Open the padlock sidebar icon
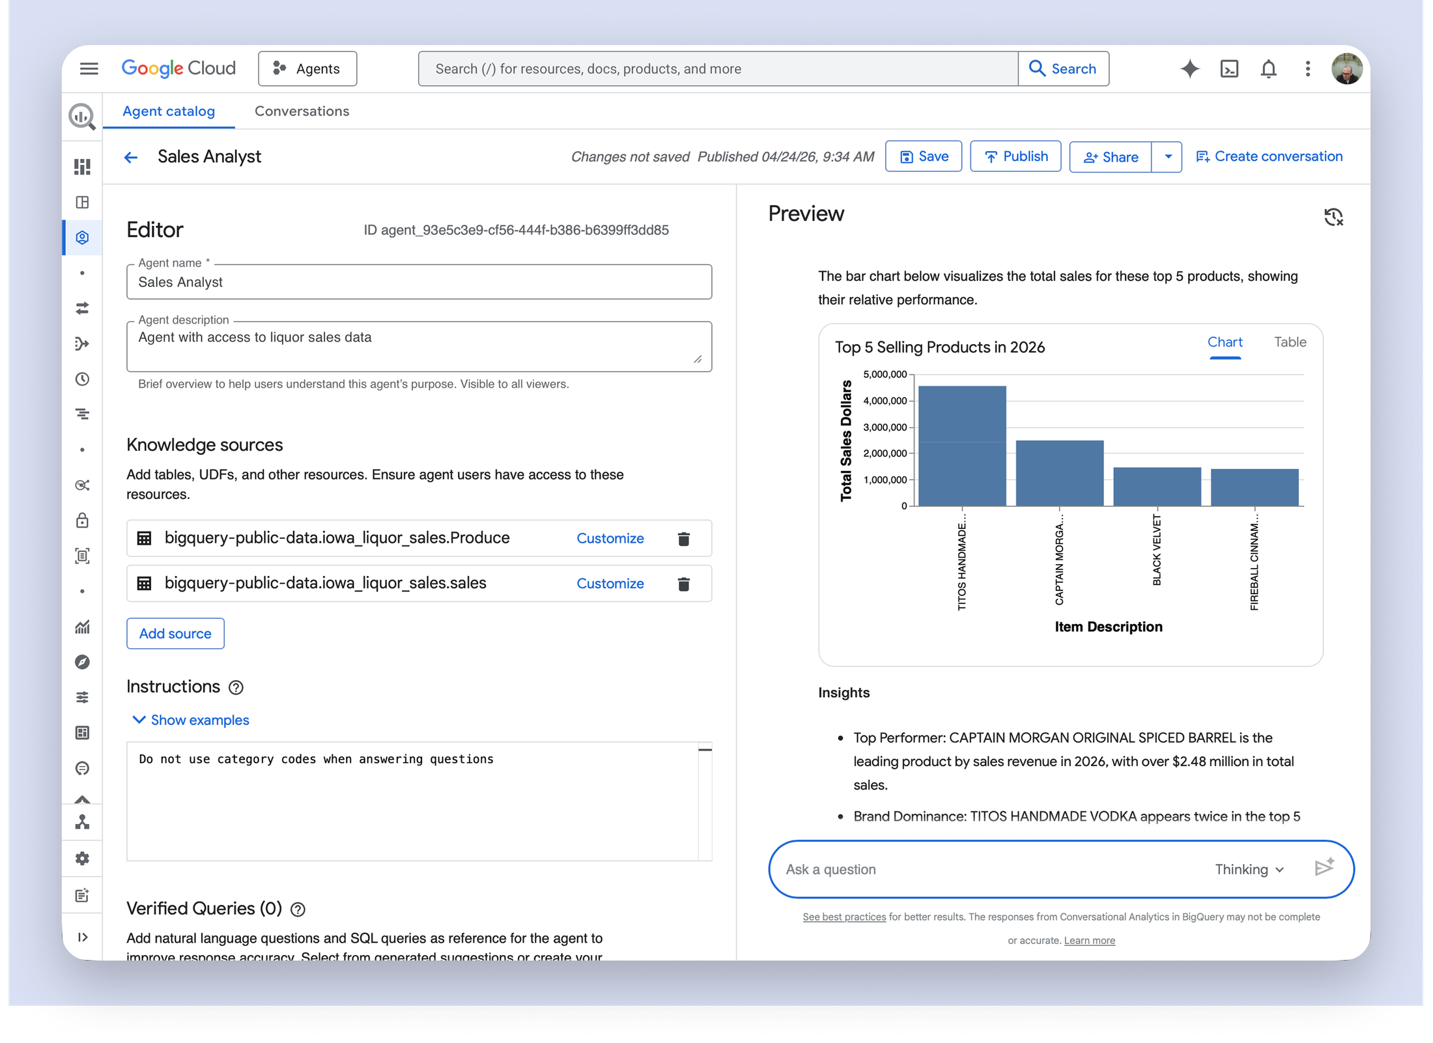This screenshot has height=1043, width=1433. [x=82, y=520]
